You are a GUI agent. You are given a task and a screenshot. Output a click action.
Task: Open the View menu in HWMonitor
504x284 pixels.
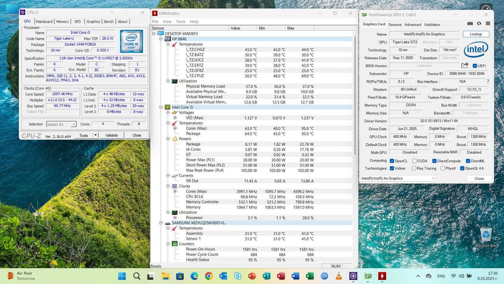pos(167,22)
